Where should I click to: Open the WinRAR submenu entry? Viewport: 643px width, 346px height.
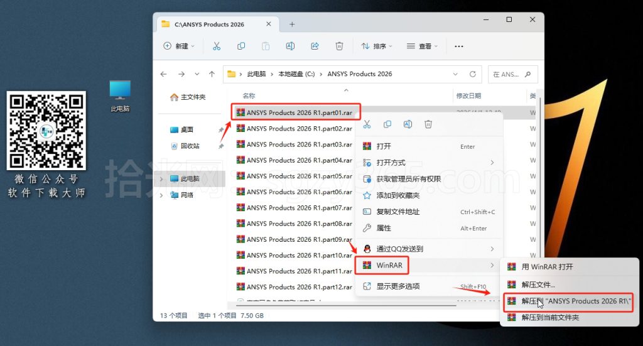pyautogui.click(x=429, y=265)
